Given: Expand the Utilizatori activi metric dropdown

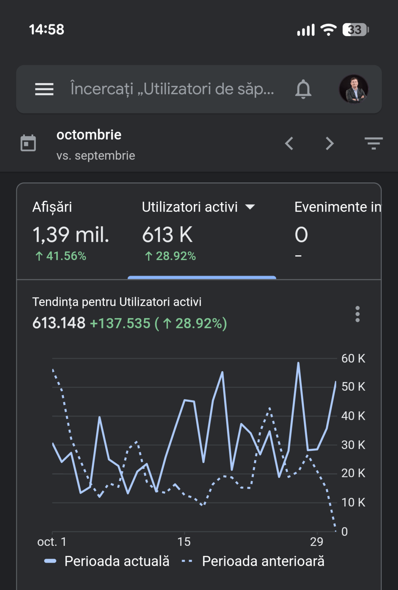Looking at the screenshot, I should [x=250, y=207].
